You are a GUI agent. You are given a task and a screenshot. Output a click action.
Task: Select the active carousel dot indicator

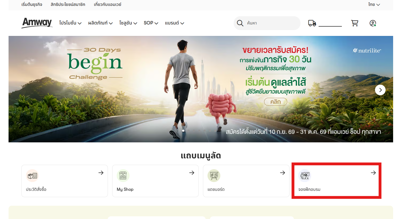click(183, 131)
